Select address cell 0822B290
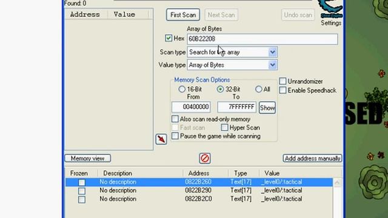 point(198,190)
